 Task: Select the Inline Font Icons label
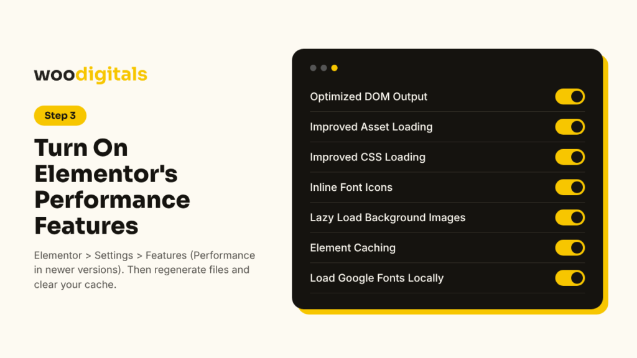click(351, 187)
